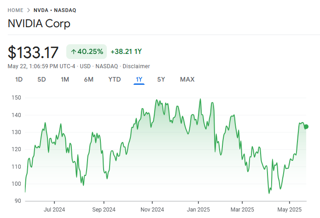Image resolution: width=320 pixels, height=218 pixels.
Task: Select the 1D time range tab
Action: point(19,79)
